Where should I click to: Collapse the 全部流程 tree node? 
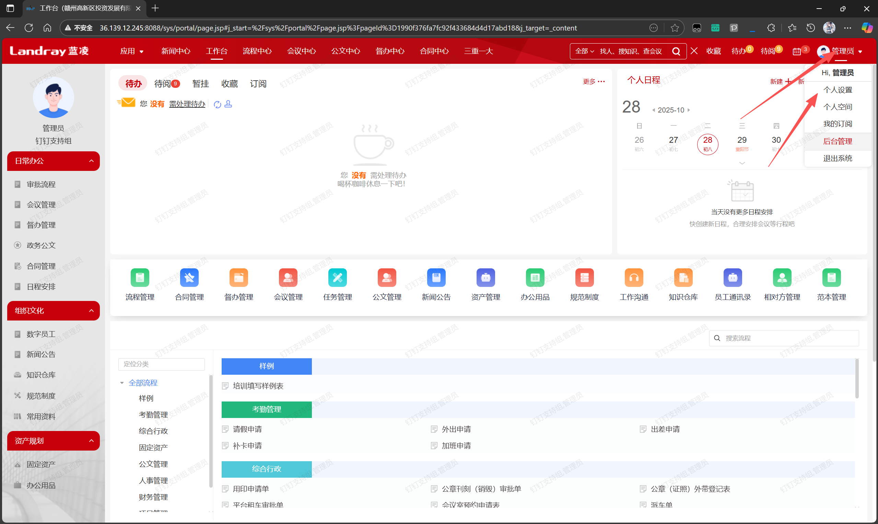click(122, 383)
